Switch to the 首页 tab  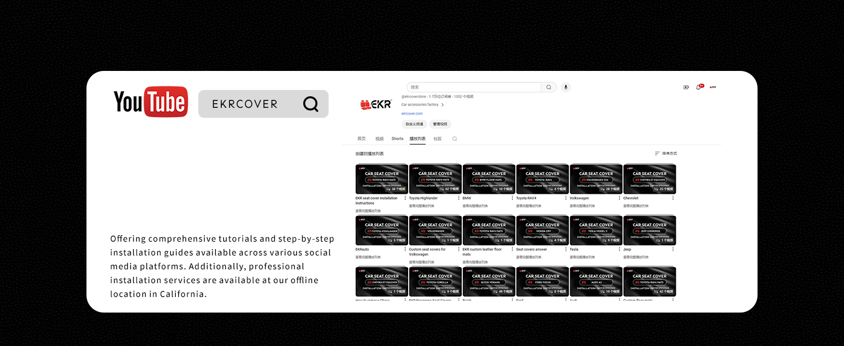361,139
